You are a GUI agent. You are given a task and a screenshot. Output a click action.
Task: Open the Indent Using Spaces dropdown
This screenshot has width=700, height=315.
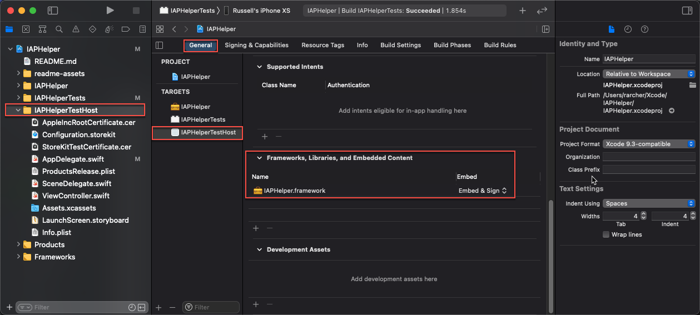649,203
